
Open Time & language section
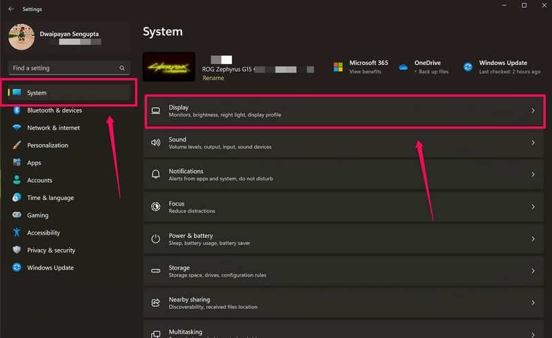[50, 198]
